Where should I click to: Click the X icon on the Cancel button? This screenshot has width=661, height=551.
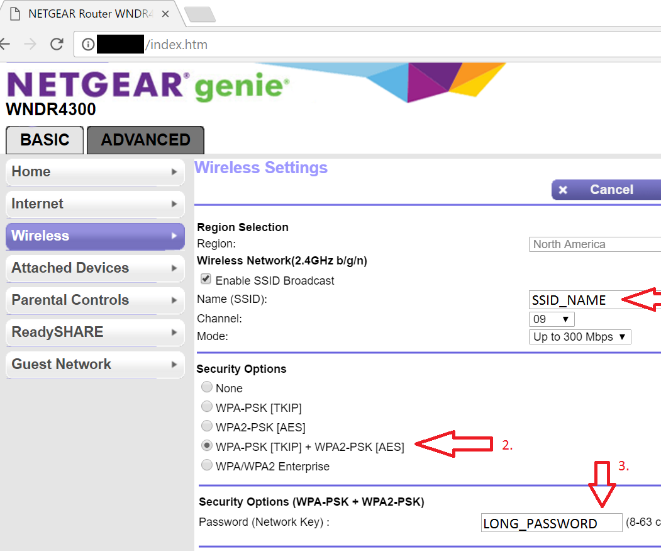(x=562, y=190)
